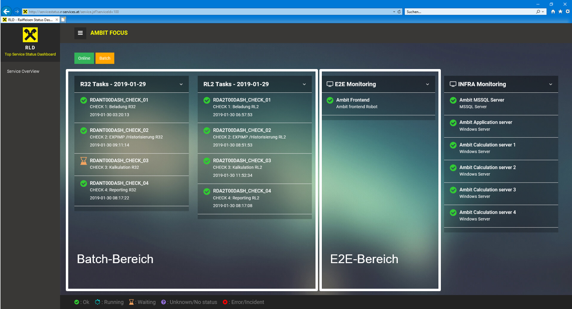Click the waiting hourglass icon for RDANT00DASH_CHECK_03

[x=84, y=160]
